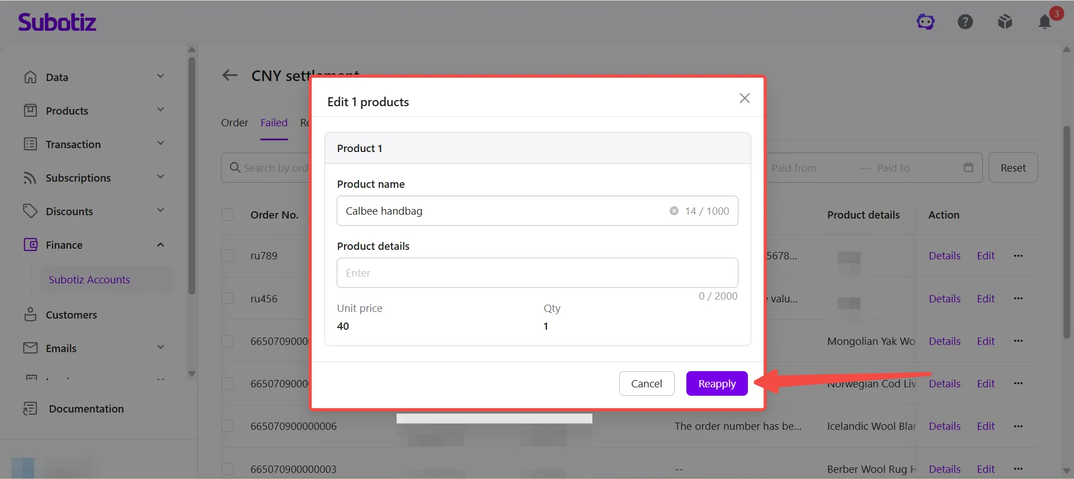Open the calendar icon in date range
Image resolution: width=1074 pixels, height=479 pixels.
point(969,168)
